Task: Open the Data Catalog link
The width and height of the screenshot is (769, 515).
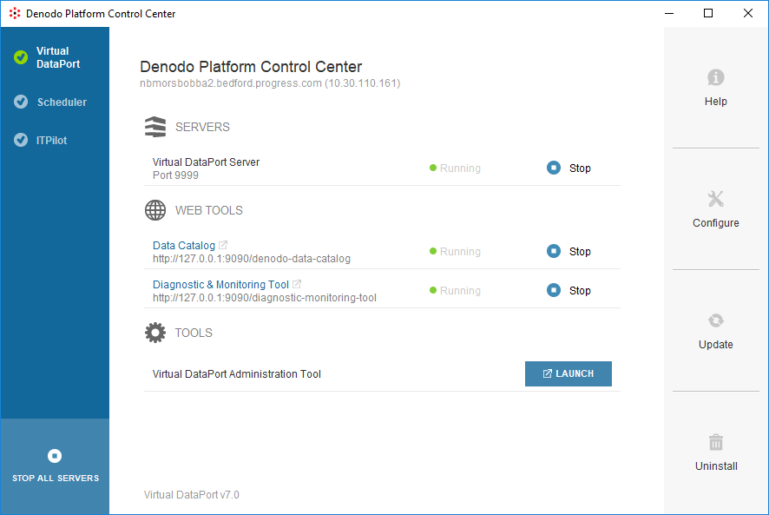Action: coord(184,246)
